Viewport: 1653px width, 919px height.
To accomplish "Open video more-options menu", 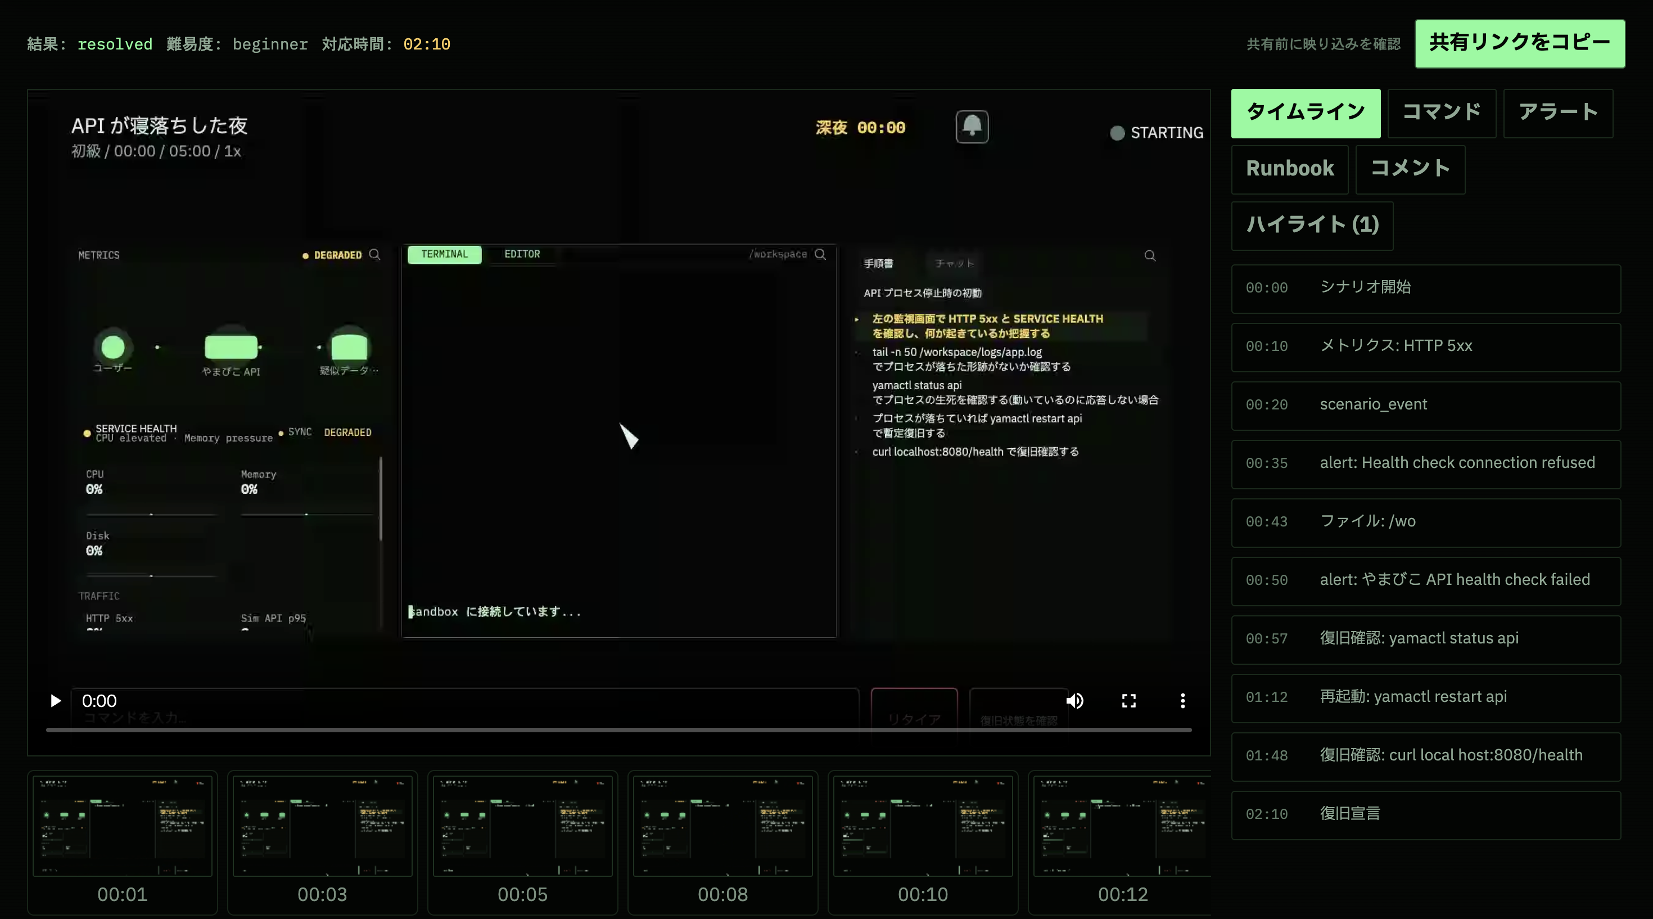I will [1182, 700].
